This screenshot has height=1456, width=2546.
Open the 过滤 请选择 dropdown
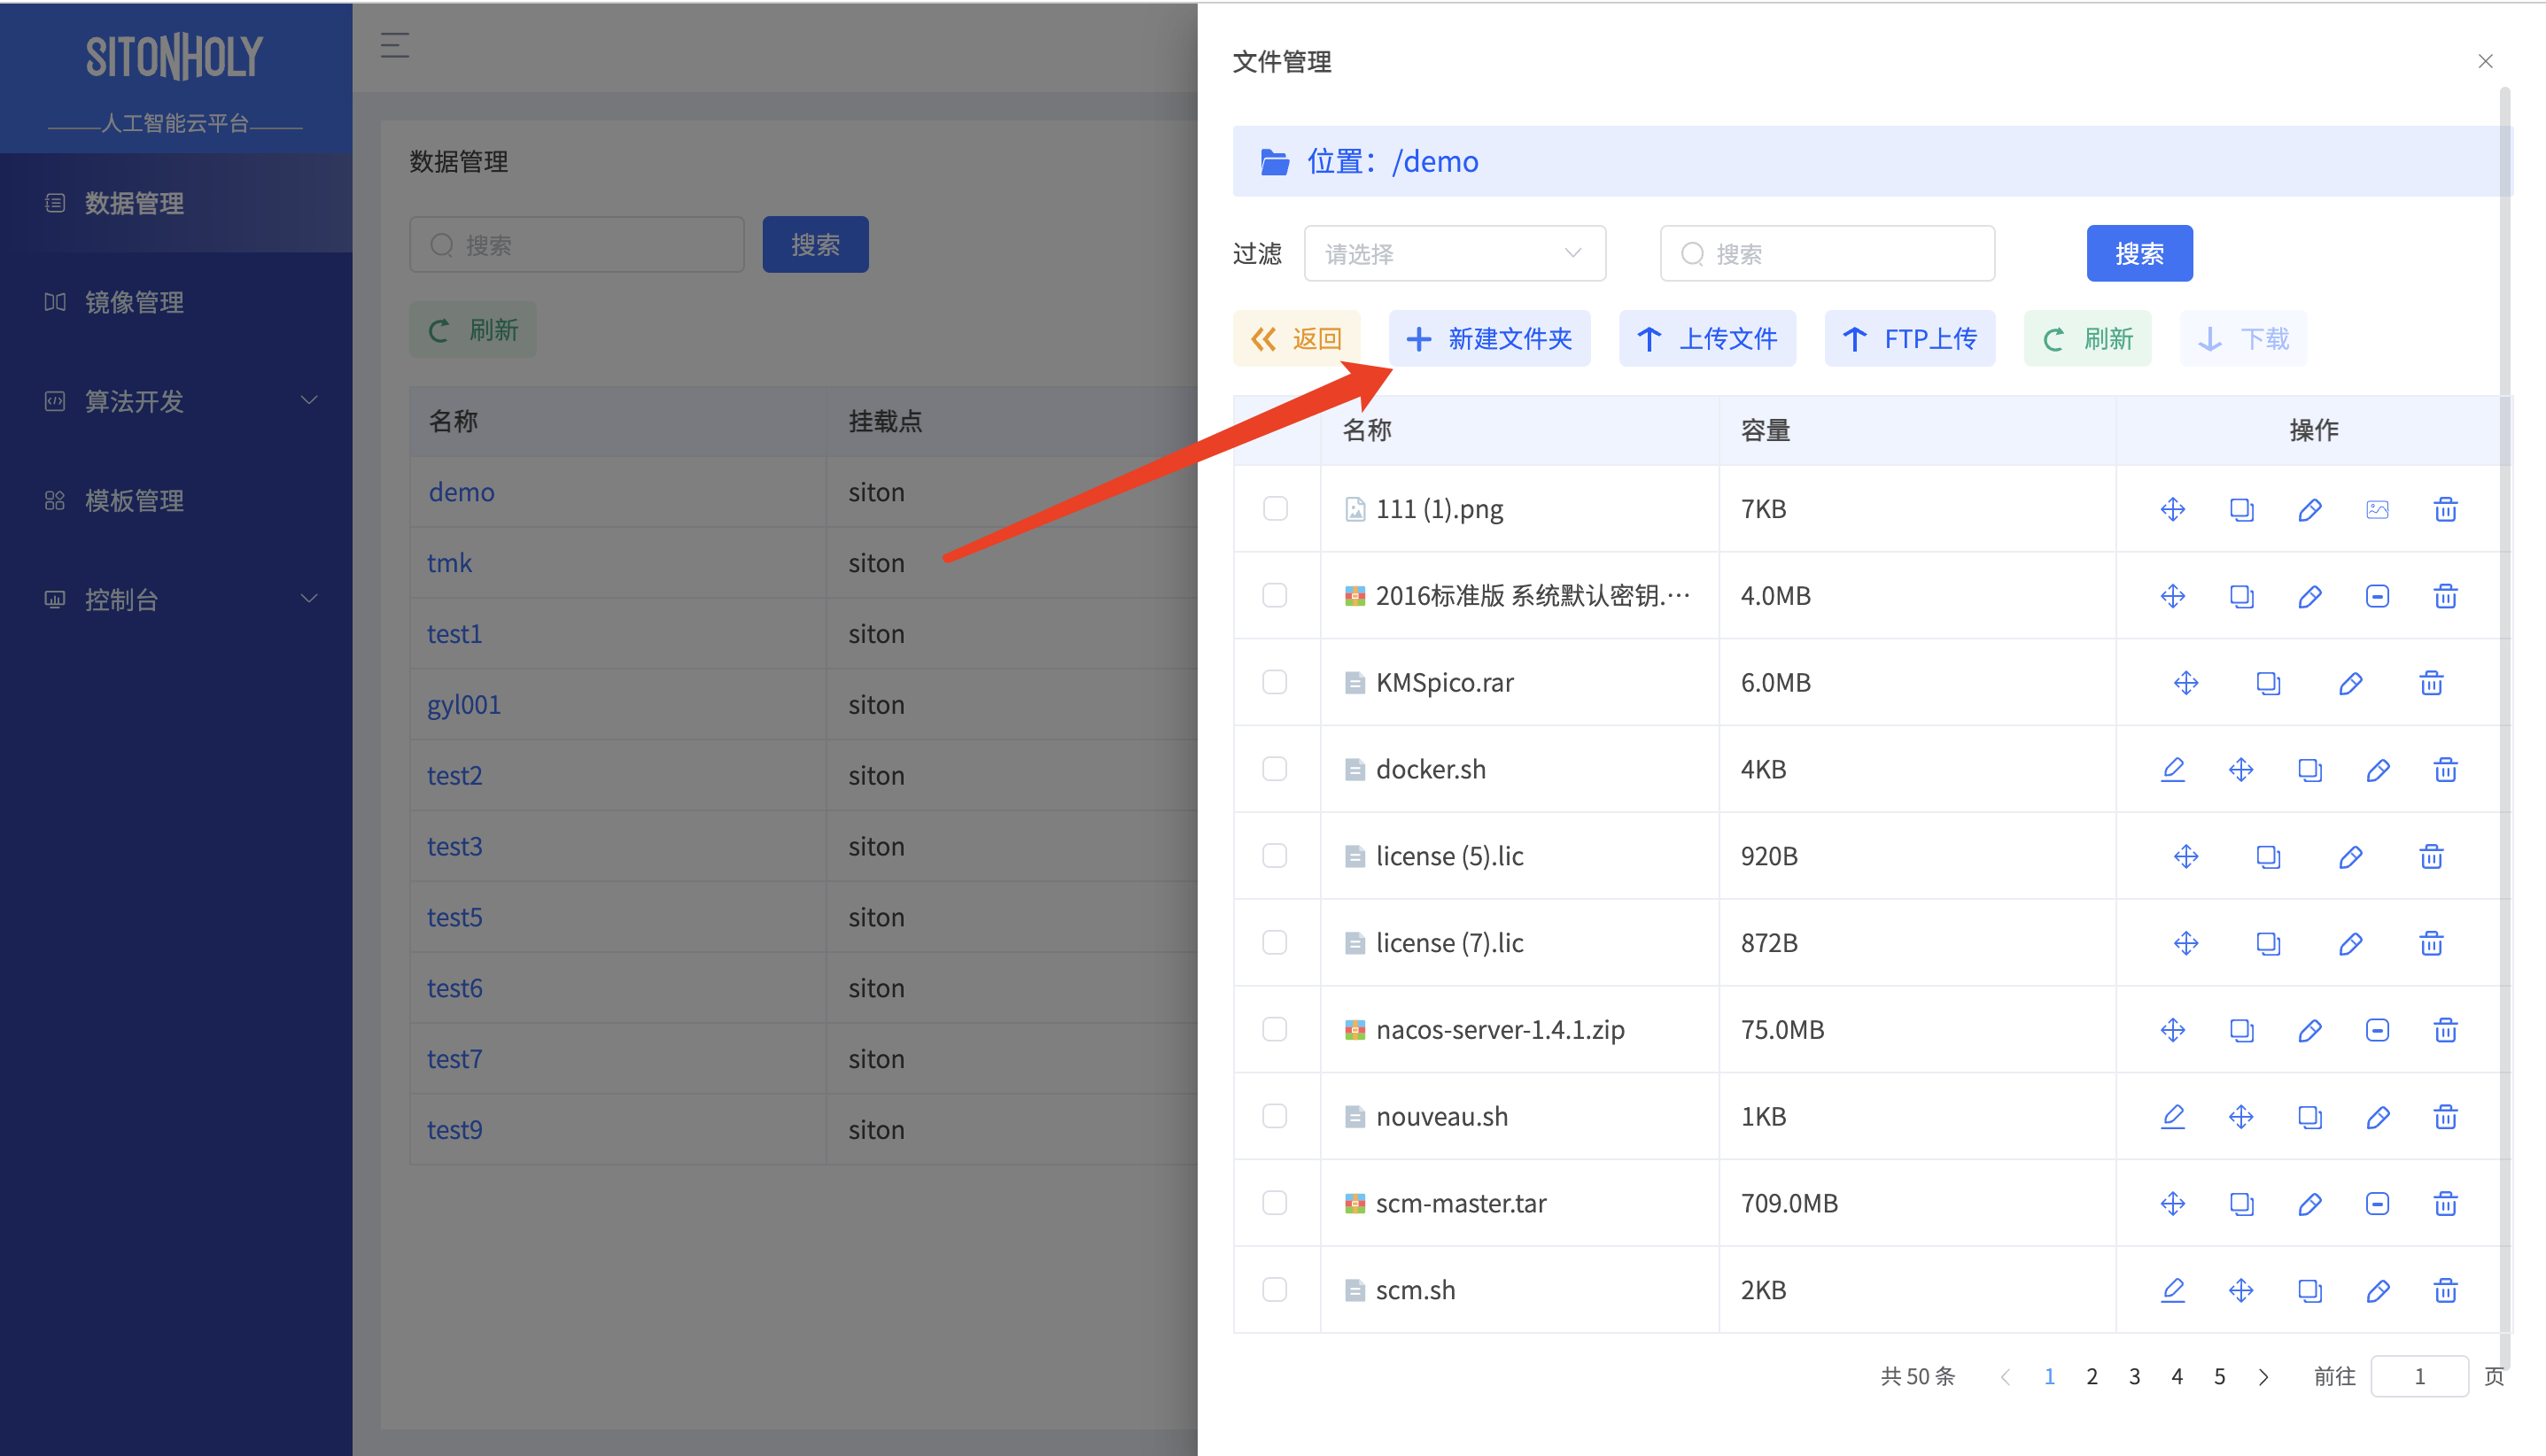(1454, 254)
